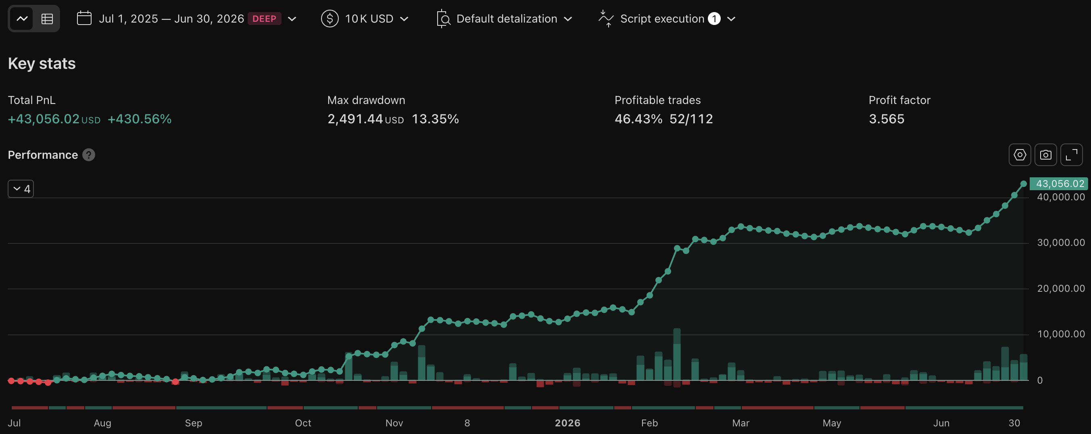Click the 52/112 trades ratio
Viewport: 1091px width, 434px height.
(691, 119)
